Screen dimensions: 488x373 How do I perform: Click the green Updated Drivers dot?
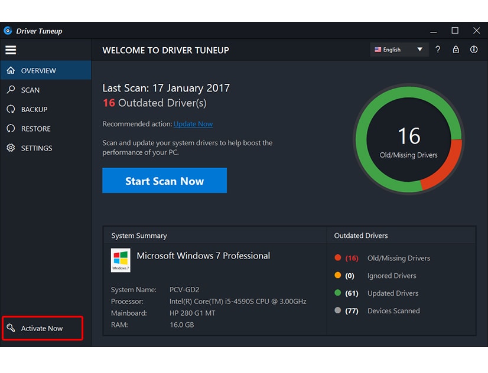point(338,293)
